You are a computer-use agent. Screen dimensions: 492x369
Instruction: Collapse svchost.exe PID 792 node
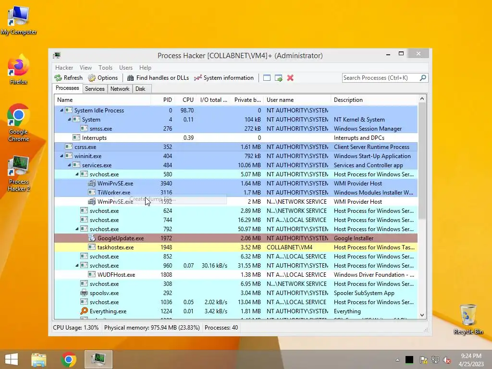tap(77, 229)
